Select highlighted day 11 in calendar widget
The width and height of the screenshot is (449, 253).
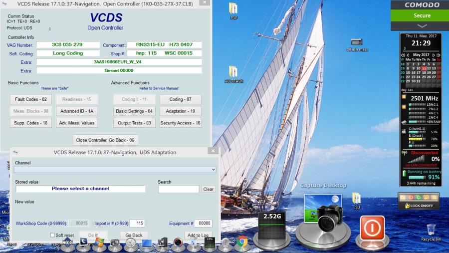pos(424,68)
